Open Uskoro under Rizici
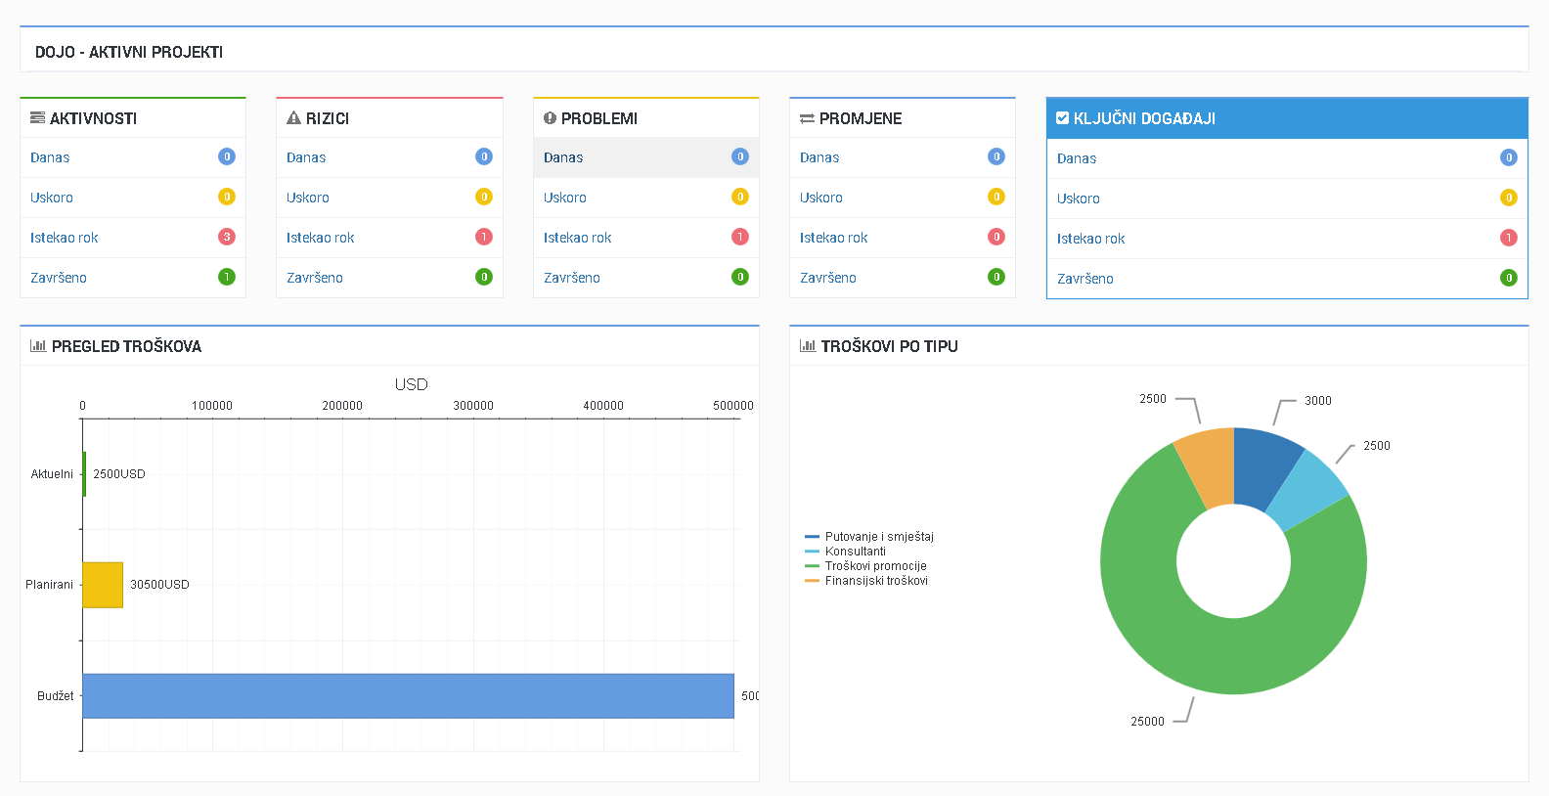The width and height of the screenshot is (1549, 796). 308,198
